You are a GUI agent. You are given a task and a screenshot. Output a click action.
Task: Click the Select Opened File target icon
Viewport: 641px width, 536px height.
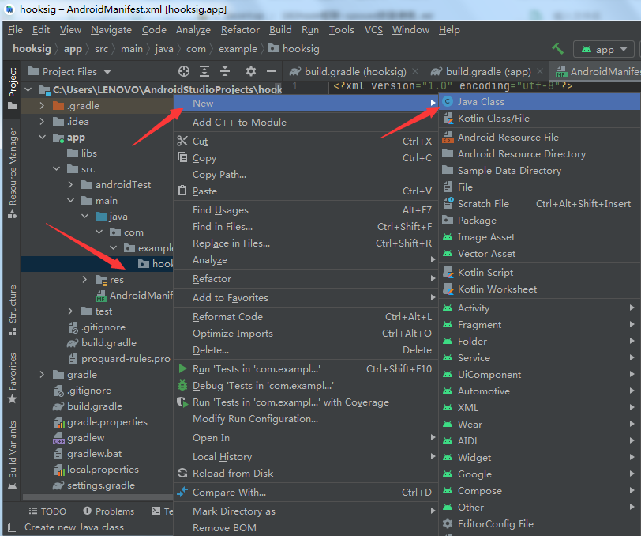pos(184,71)
